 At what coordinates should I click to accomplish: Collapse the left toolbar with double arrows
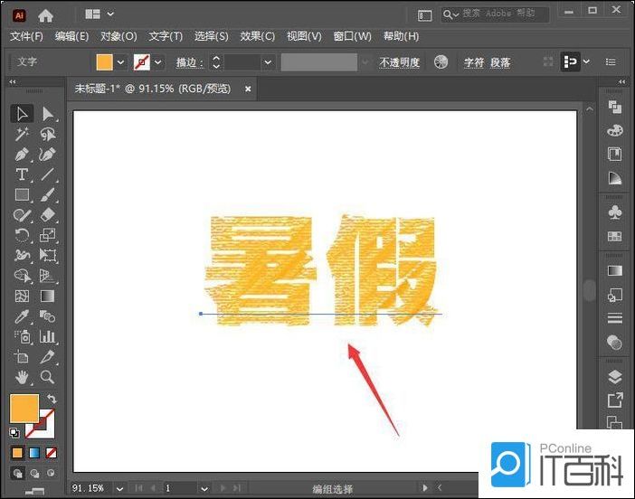[13, 81]
